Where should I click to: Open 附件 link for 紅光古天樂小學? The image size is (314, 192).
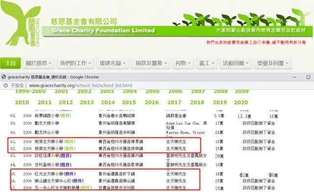click(69, 174)
